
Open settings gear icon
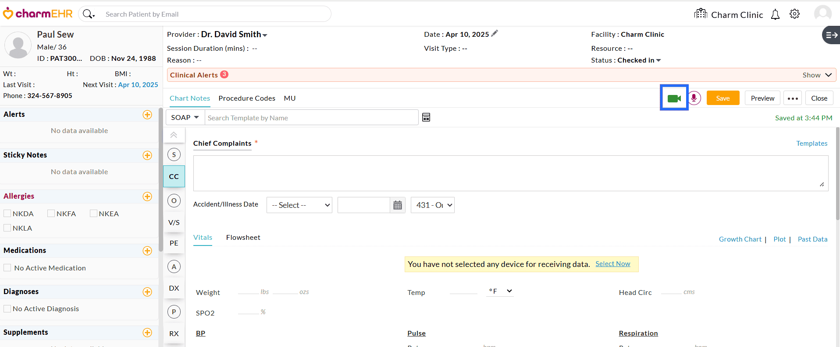coord(794,14)
